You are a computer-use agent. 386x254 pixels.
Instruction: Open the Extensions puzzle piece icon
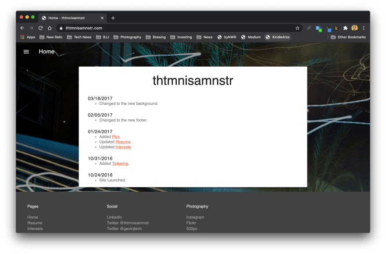[345, 28]
